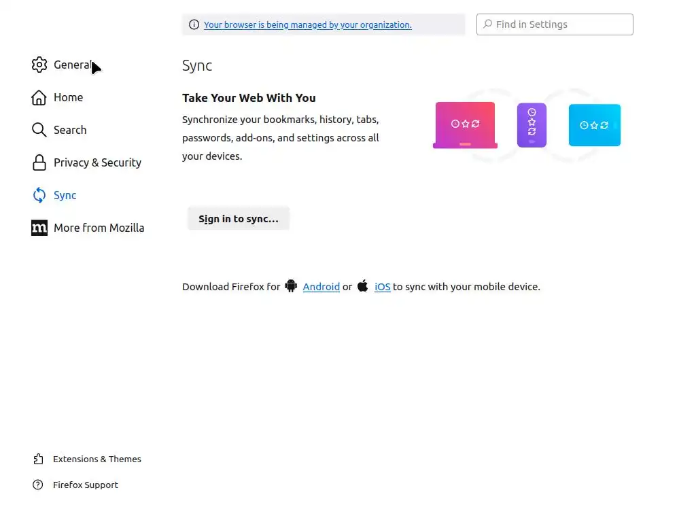This screenshot has width=696, height=522.
Task: Select the Sync category label
Action: pyautogui.click(x=65, y=195)
